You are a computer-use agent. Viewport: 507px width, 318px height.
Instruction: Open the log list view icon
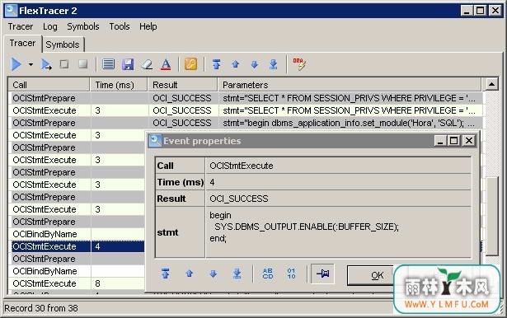(x=108, y=64)
